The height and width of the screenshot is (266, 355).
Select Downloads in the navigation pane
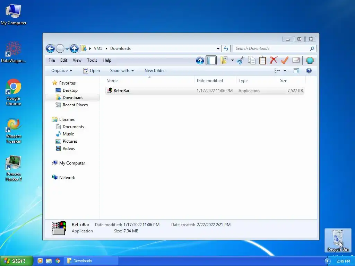coord(73,97)
